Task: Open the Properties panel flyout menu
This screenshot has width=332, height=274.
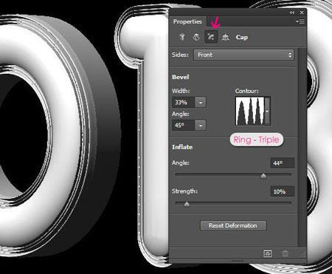Action: click(300, 21)
